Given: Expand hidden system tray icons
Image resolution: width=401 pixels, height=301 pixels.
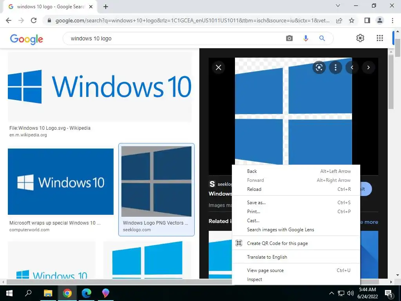Looking at the screenshot, I should 331,293.
